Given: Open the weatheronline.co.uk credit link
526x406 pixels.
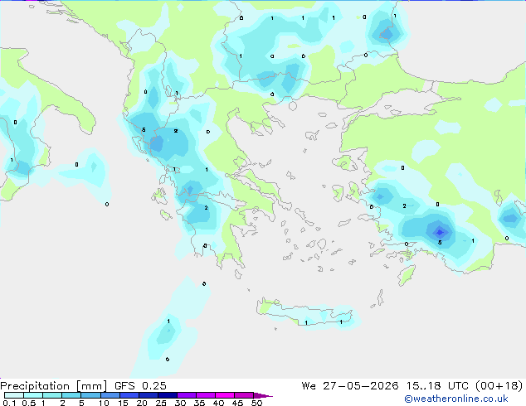Looking at the screenshot, I should click(x=456, y=399).
